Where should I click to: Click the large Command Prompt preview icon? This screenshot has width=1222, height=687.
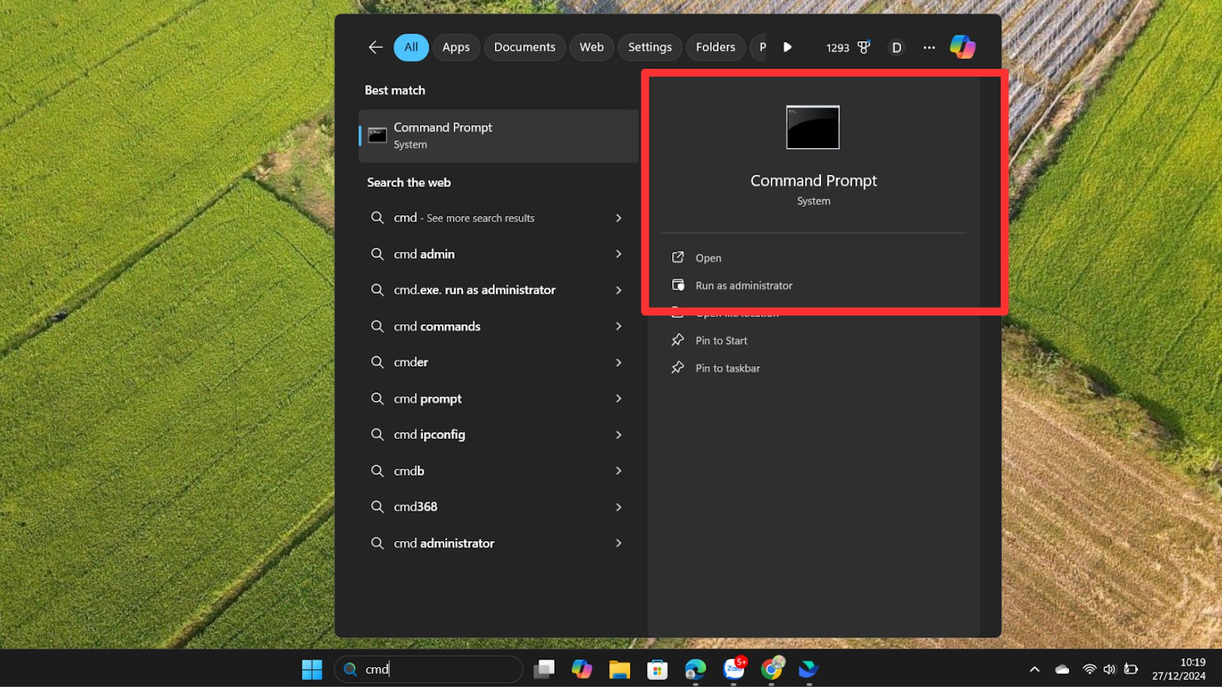pyautogui.click(x=813, y=127)
